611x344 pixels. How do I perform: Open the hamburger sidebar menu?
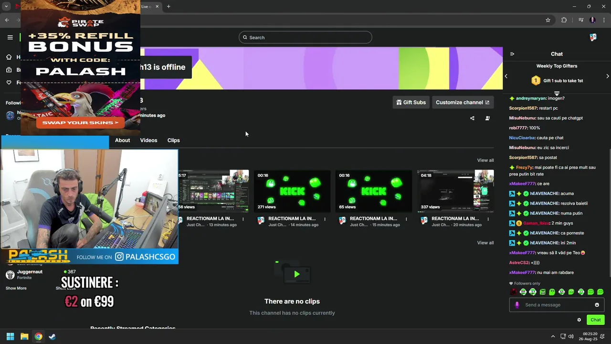pos(10,37)
